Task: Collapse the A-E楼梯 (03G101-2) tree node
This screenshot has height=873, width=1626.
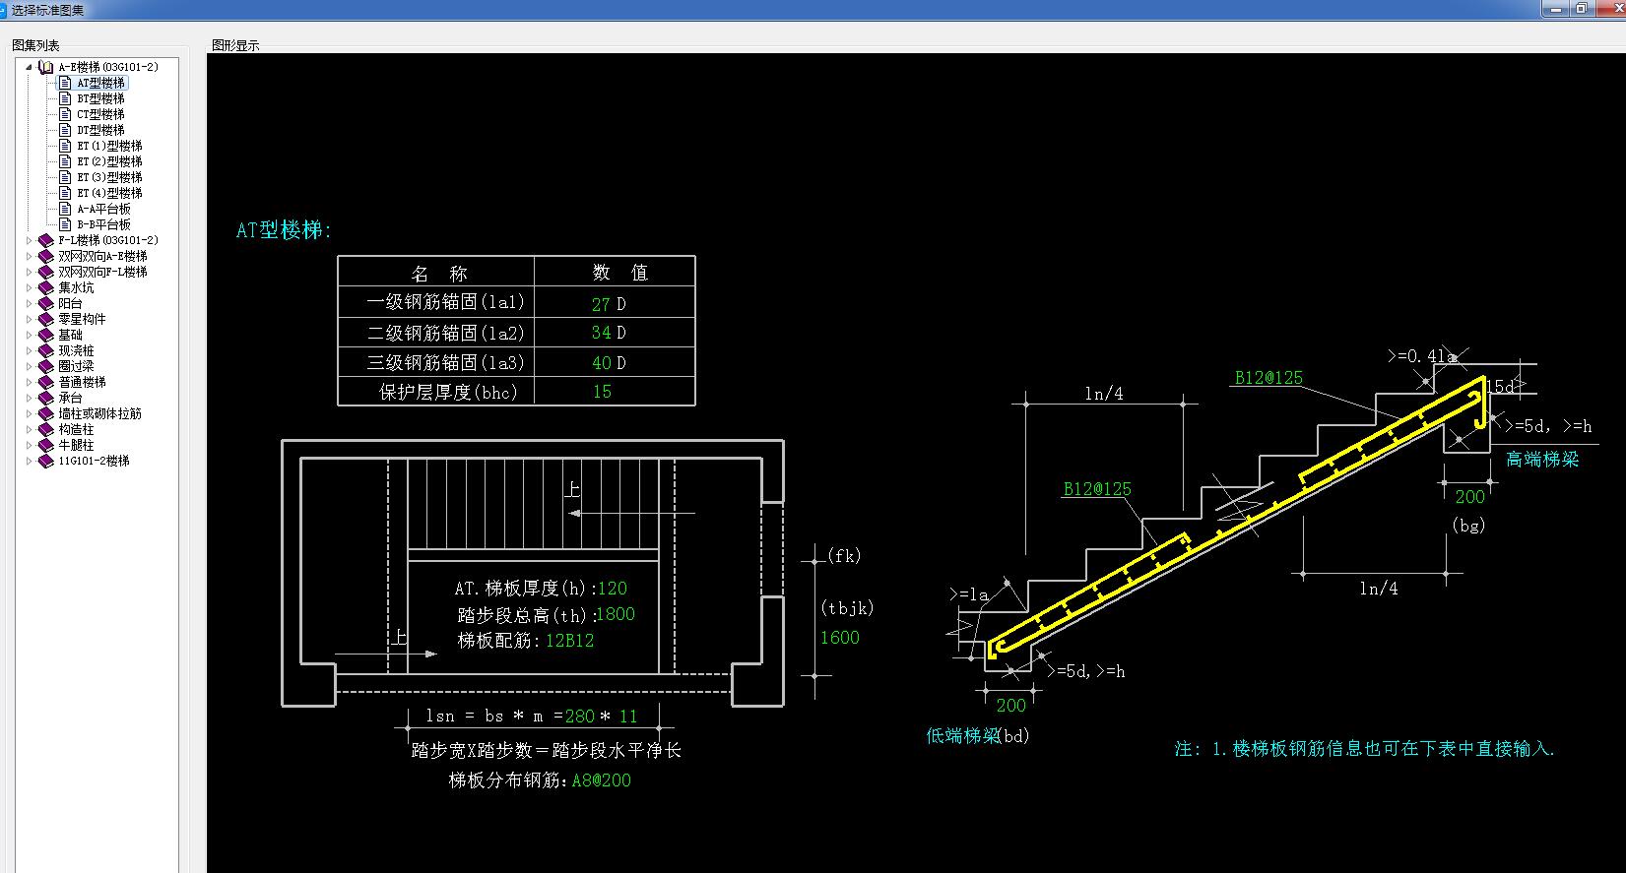Action: click(x=29, y=67)
